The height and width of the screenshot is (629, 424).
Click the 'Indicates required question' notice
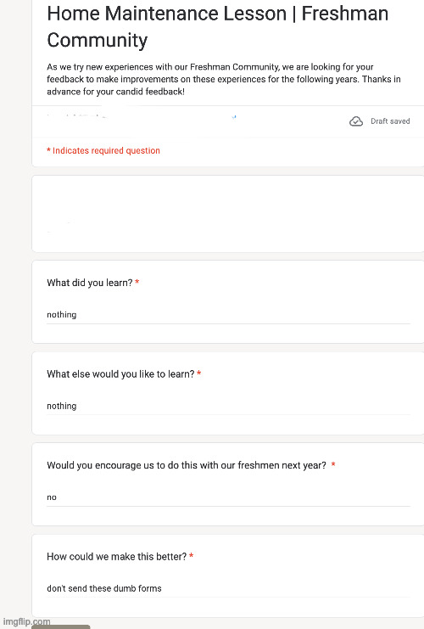coord(103,150)
